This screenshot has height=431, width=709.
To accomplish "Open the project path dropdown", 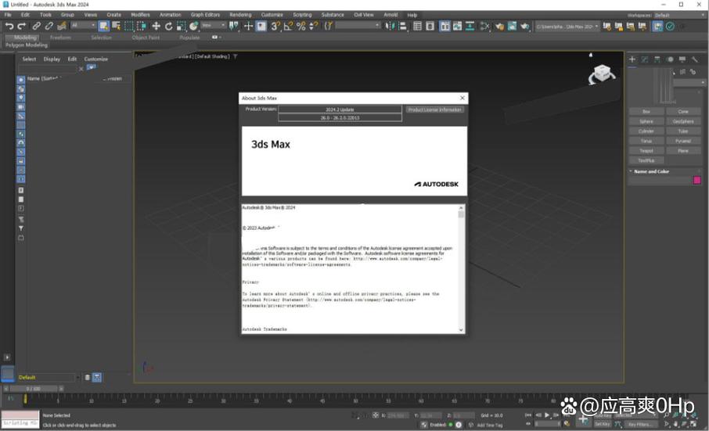I will (x=567, y=27).
